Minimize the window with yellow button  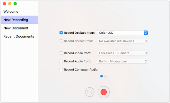10,4
